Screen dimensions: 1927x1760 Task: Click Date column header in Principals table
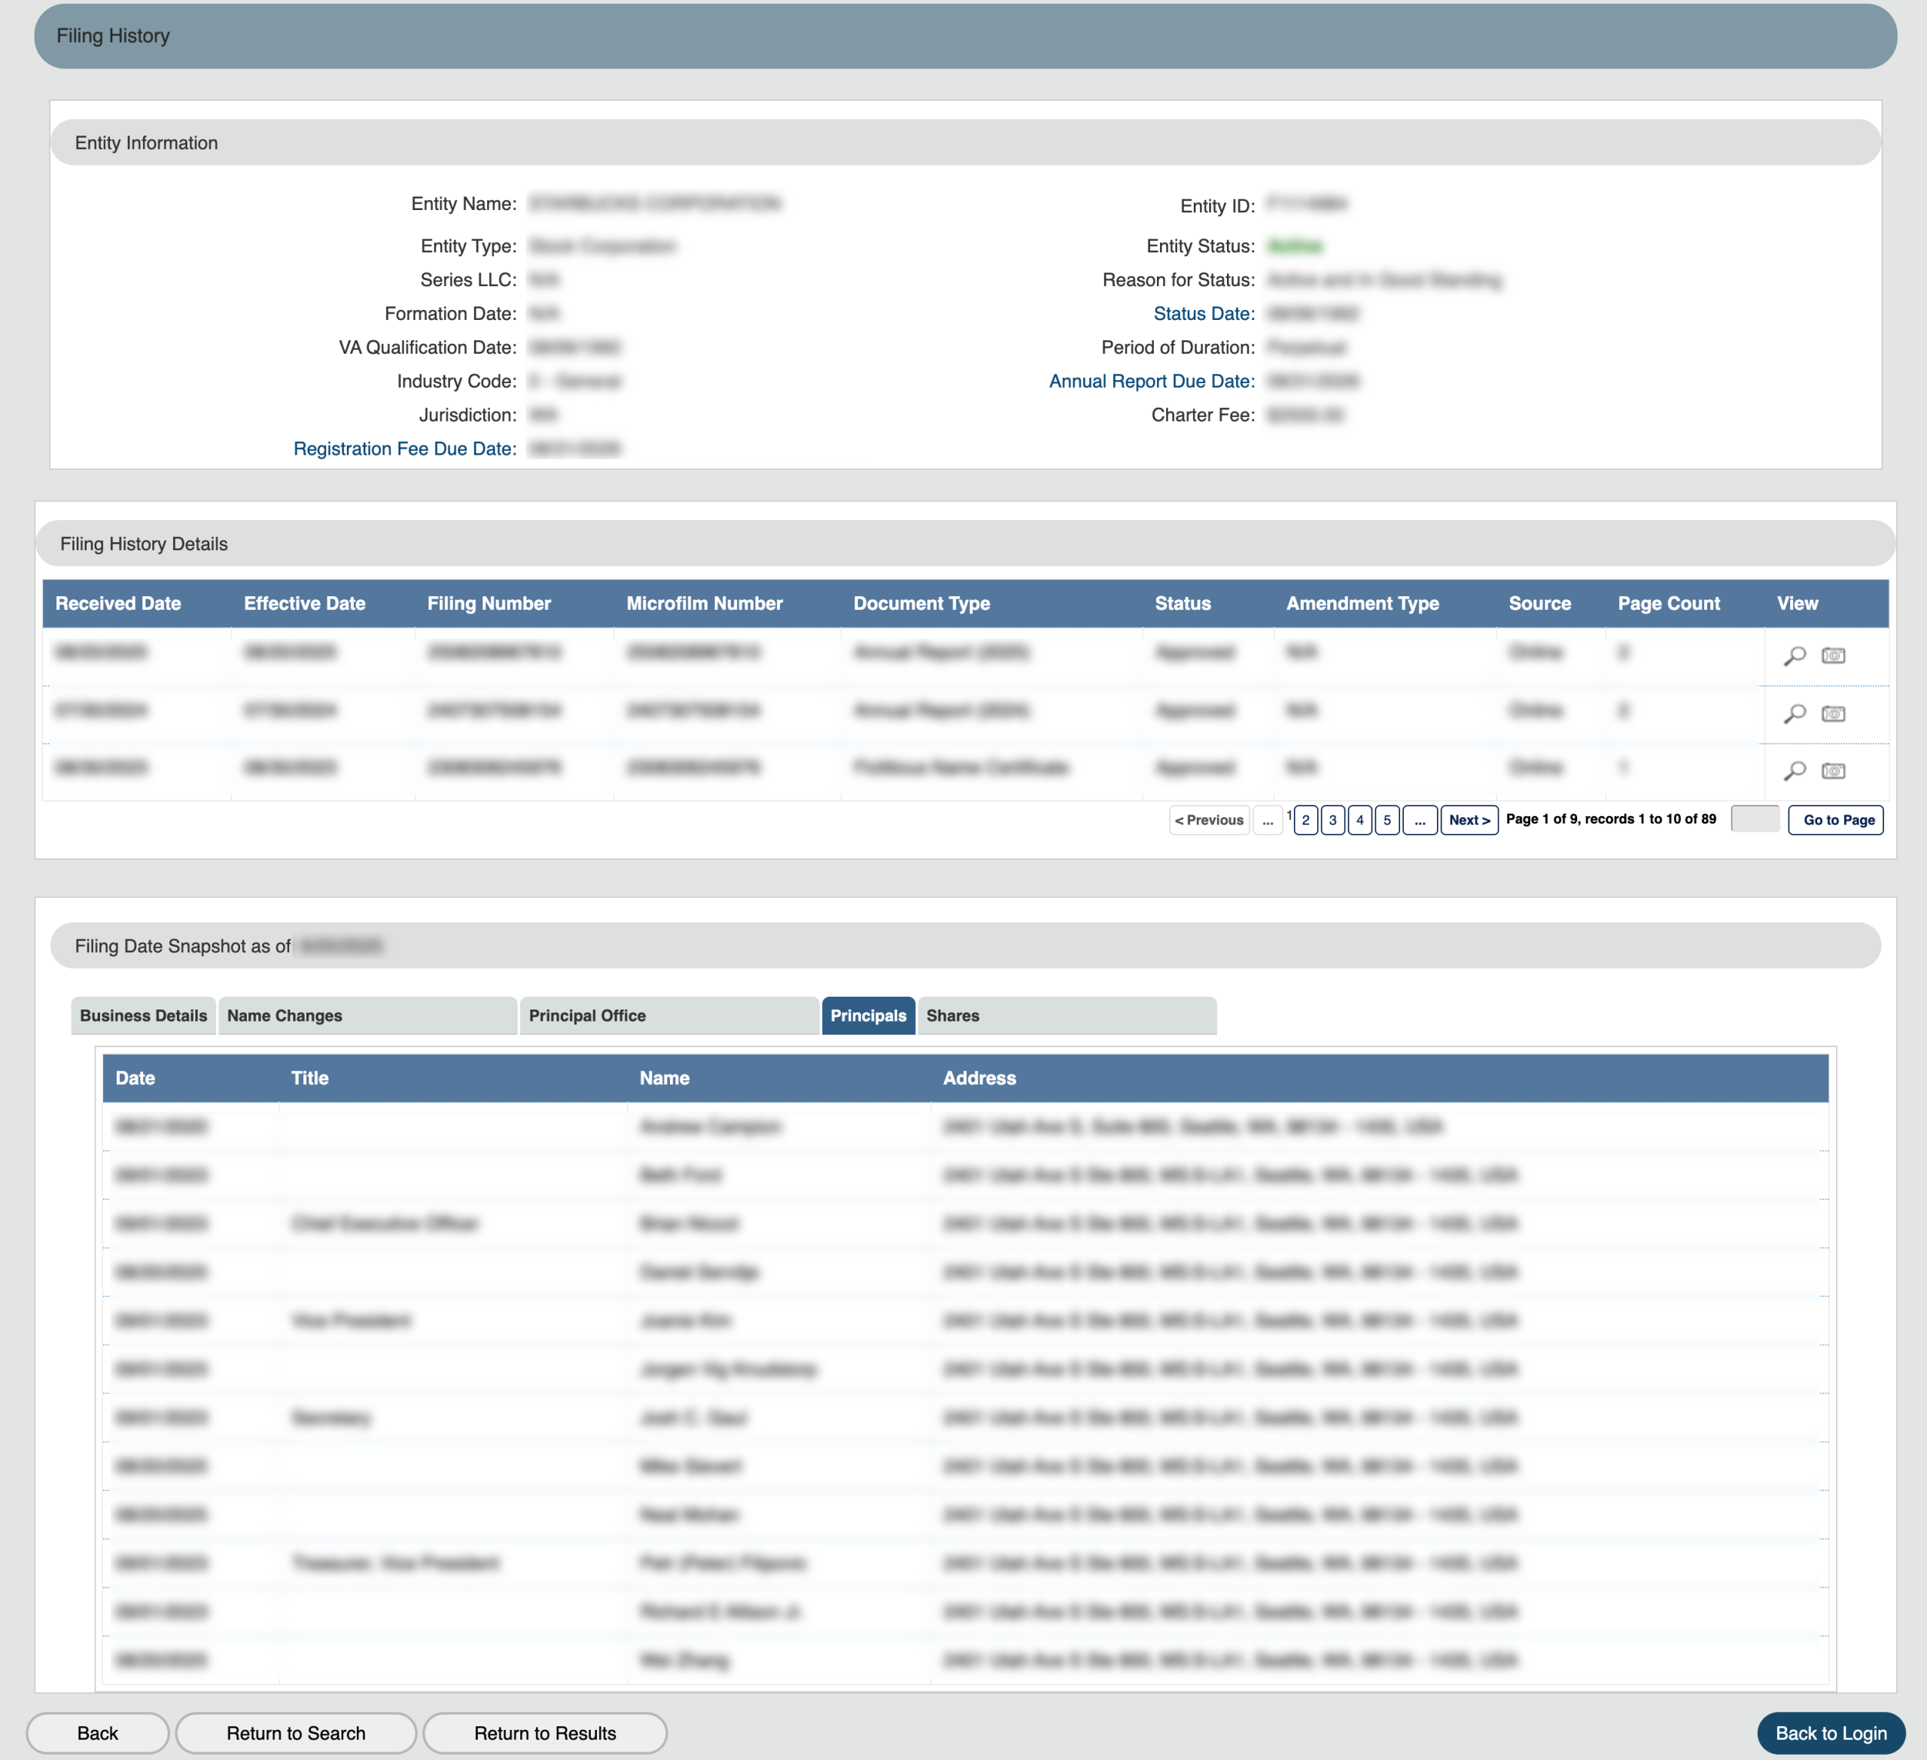coord(135,1079)
